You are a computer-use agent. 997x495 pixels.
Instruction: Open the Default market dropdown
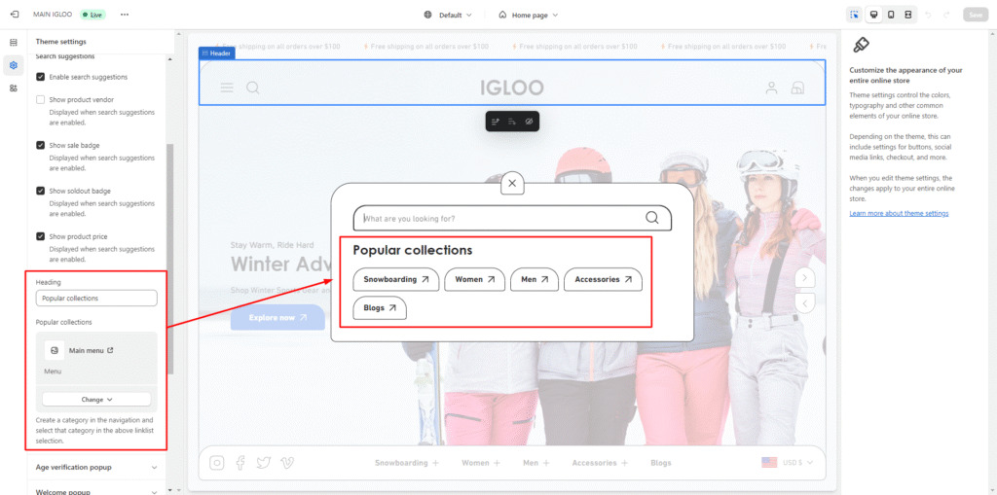coord(449,15)
